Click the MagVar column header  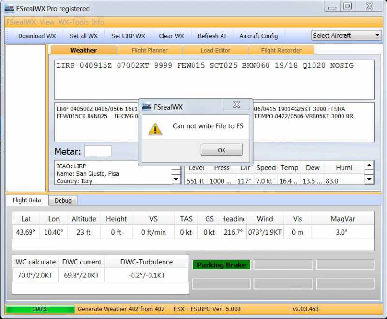tap(343, 219)
